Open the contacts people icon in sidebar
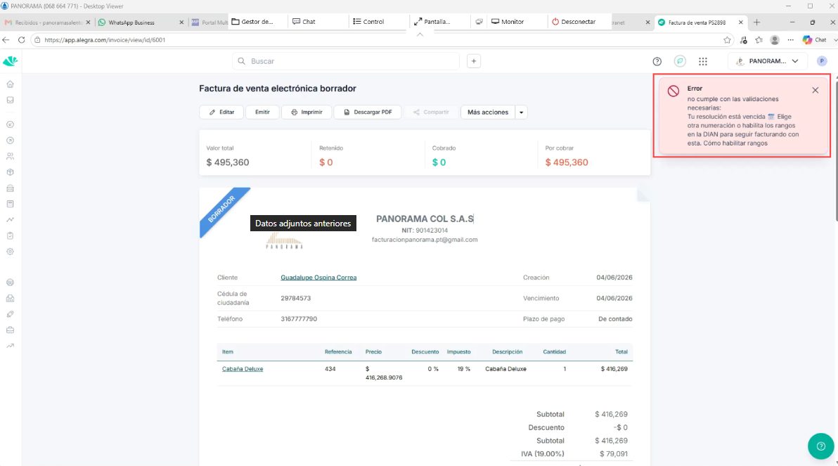This screenshot has height=466, width=838. tap(10, 157)
